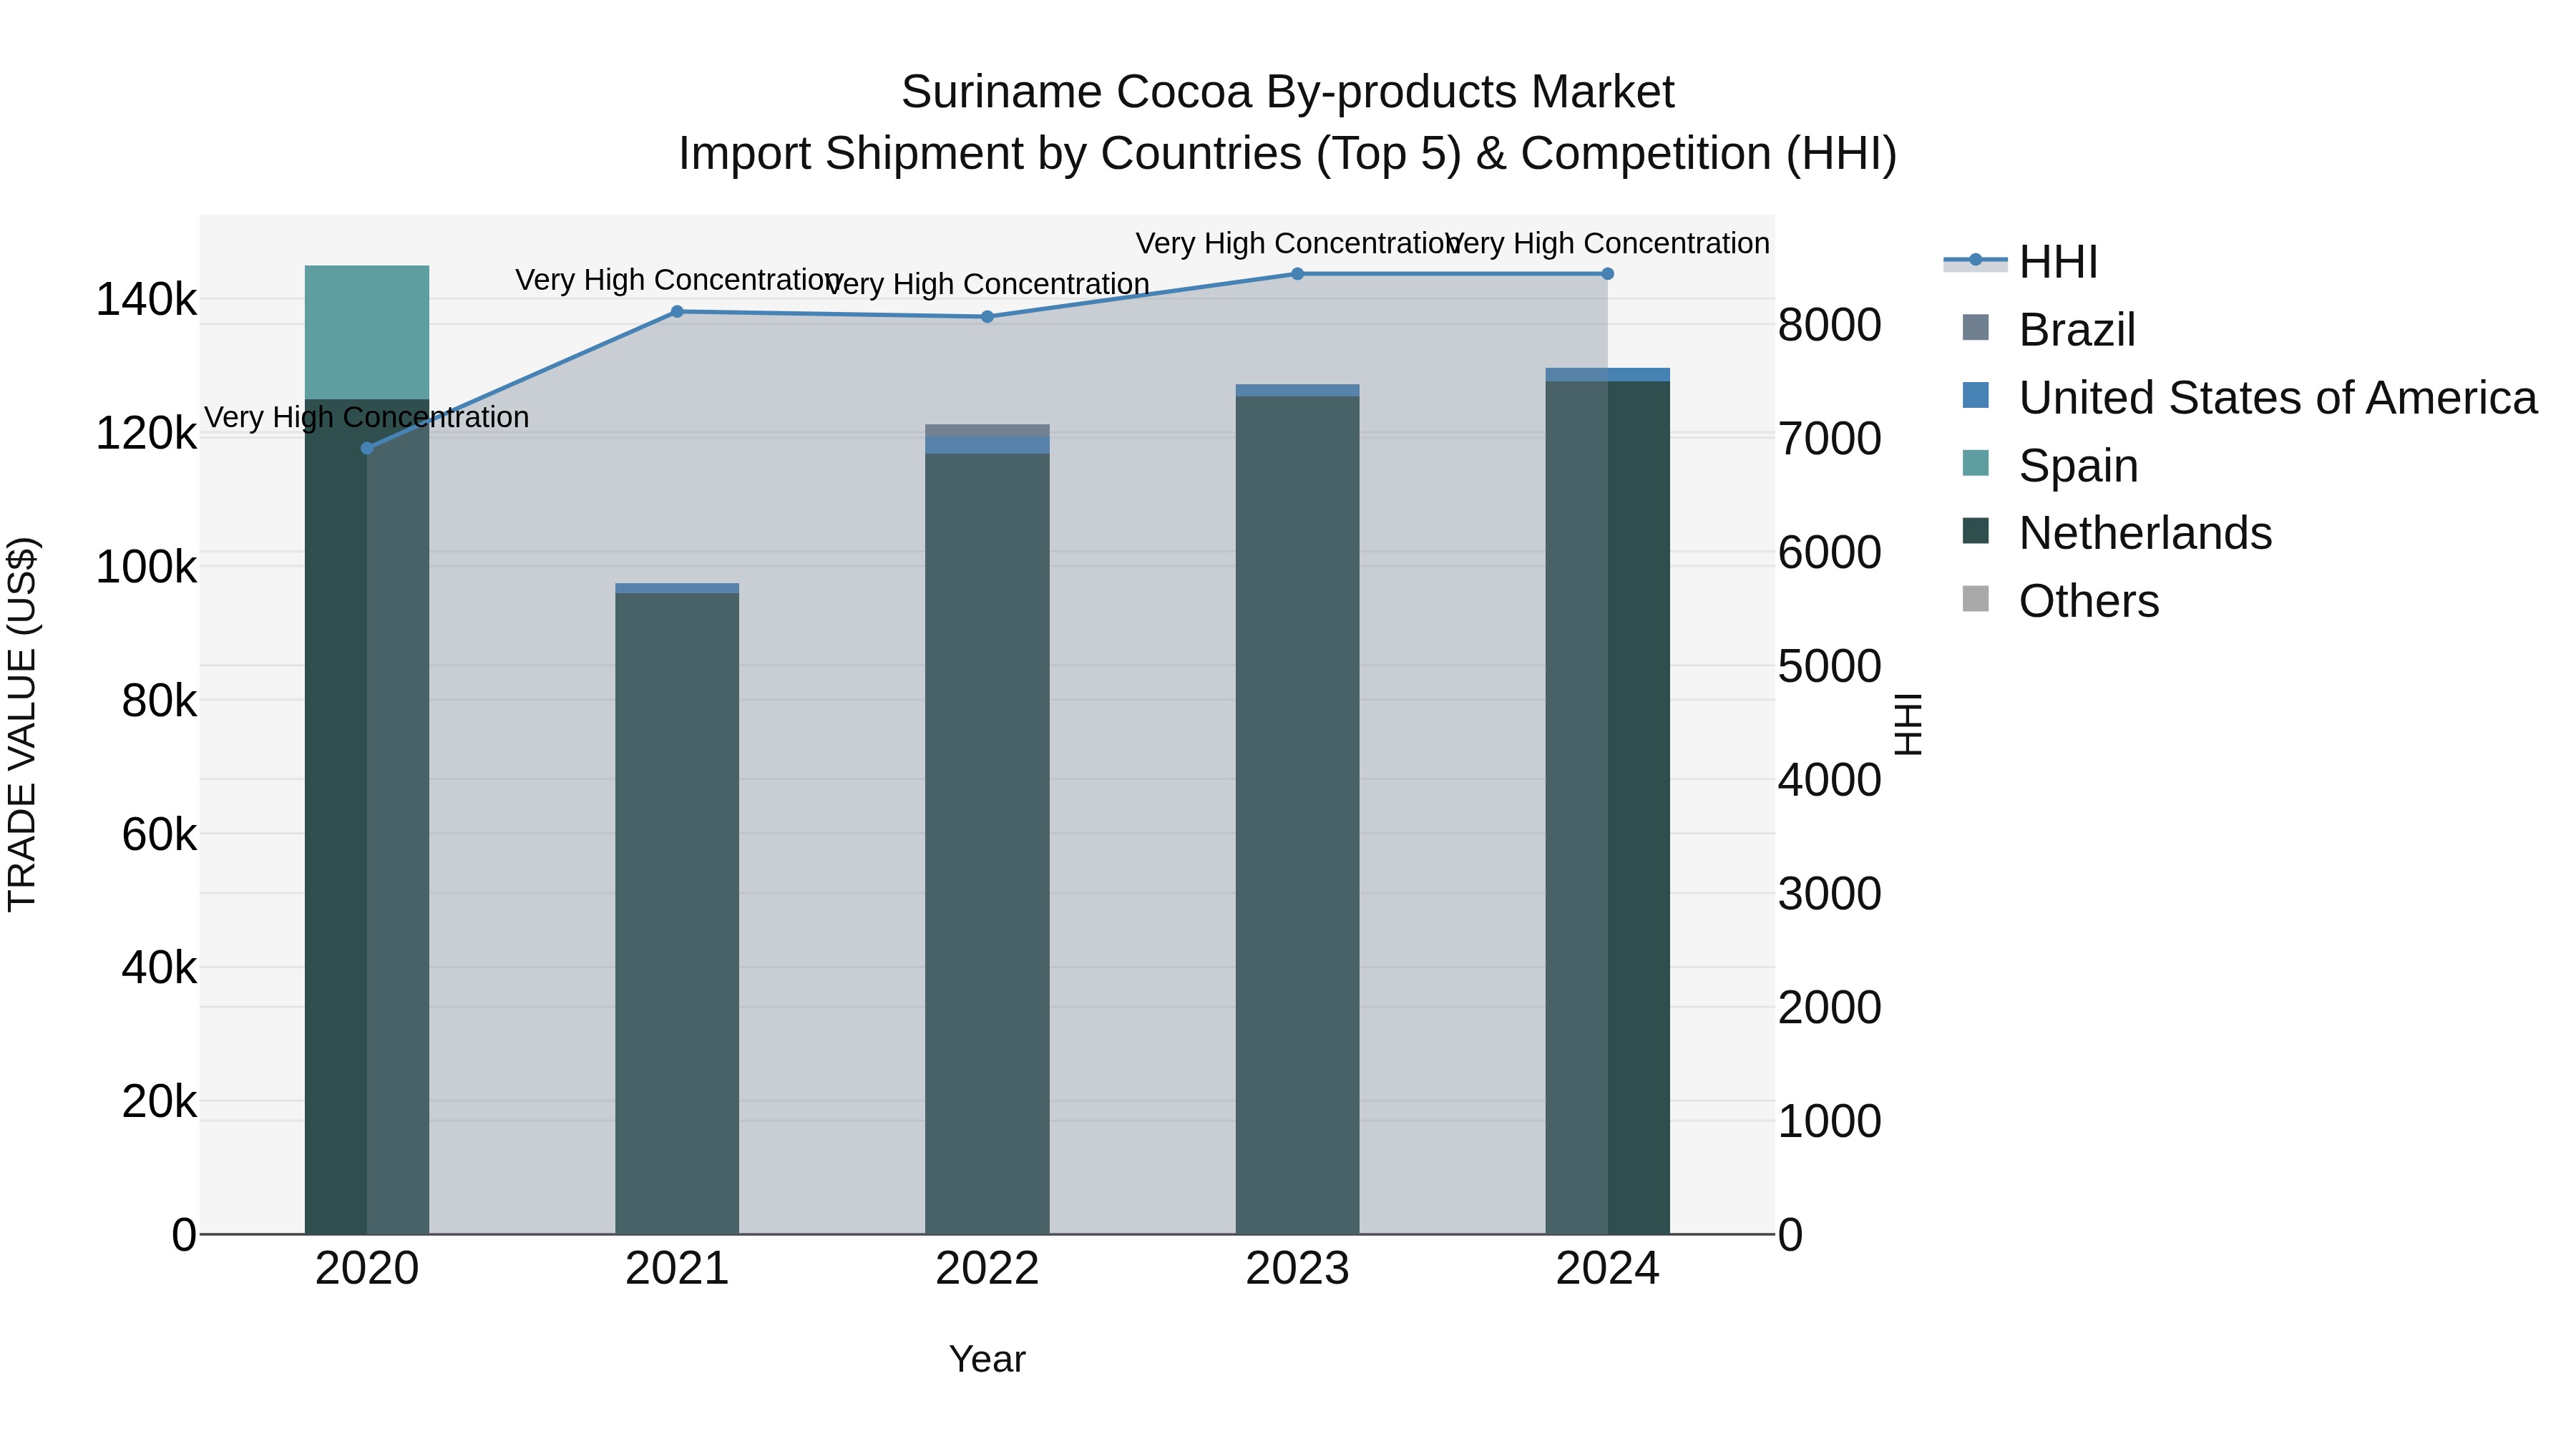Click the 2021 Very High Concentration annotation
2576x1449 pixels.
(677, 280)
